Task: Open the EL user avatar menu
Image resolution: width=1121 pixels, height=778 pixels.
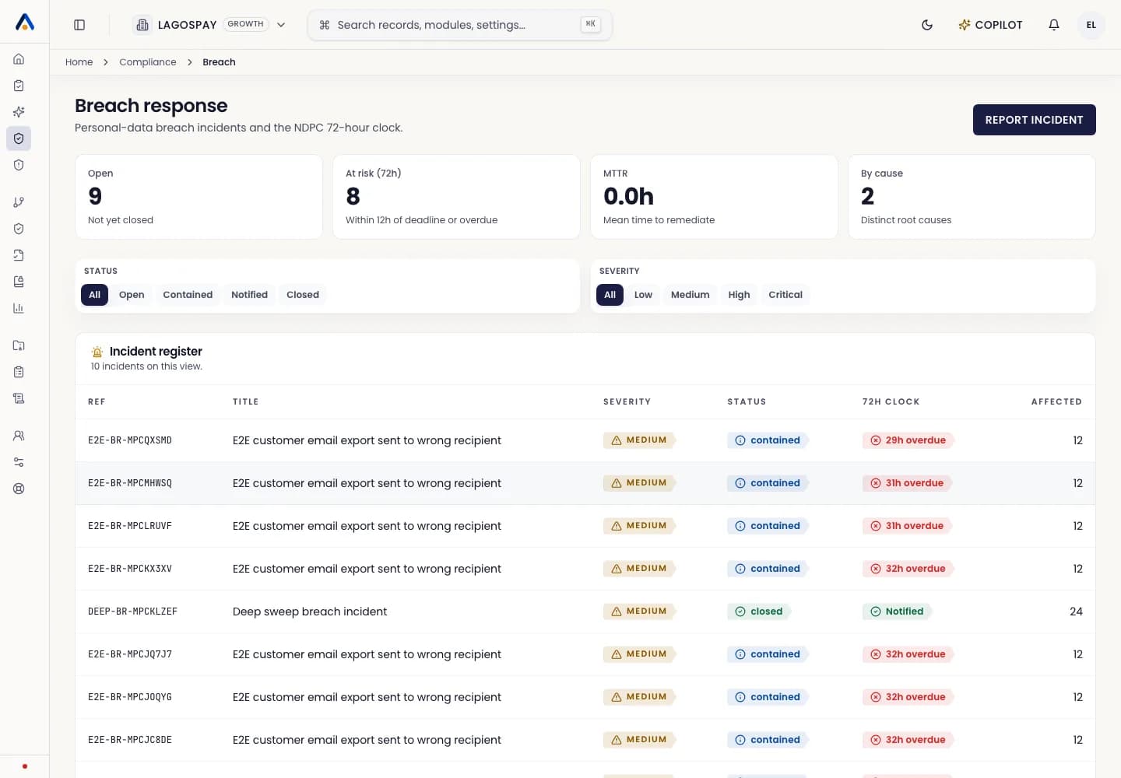Action: [x=1091, y=25]
